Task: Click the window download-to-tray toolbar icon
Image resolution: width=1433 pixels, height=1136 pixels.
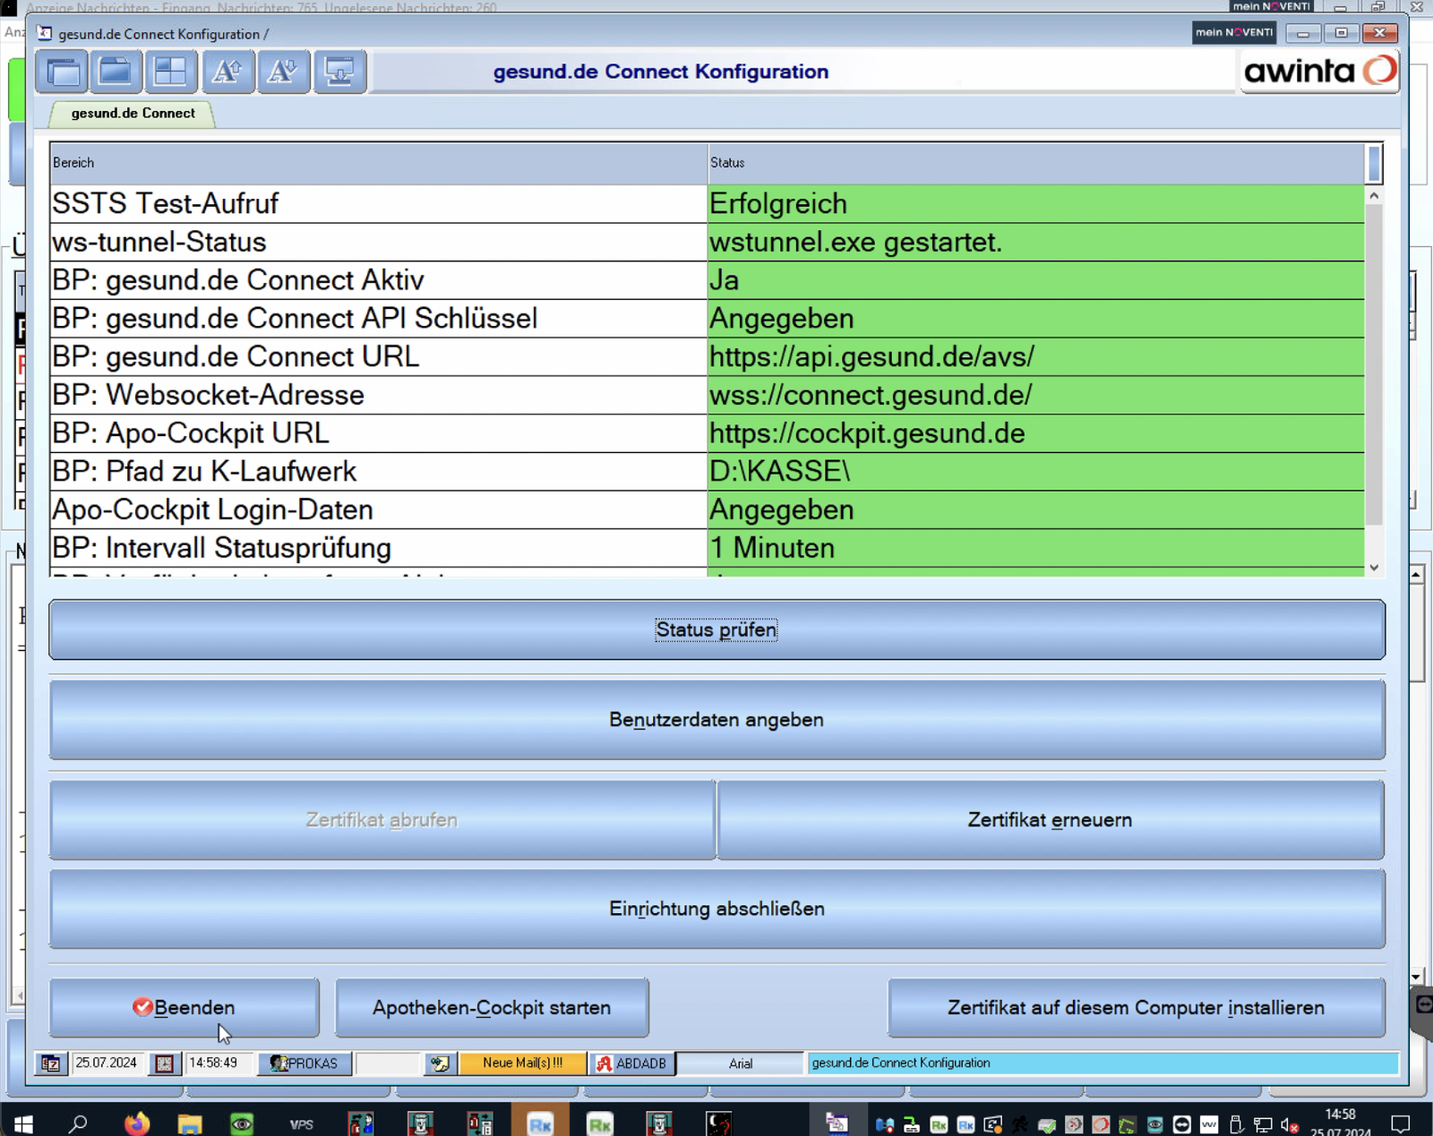Action: click(x=339, y=72)
